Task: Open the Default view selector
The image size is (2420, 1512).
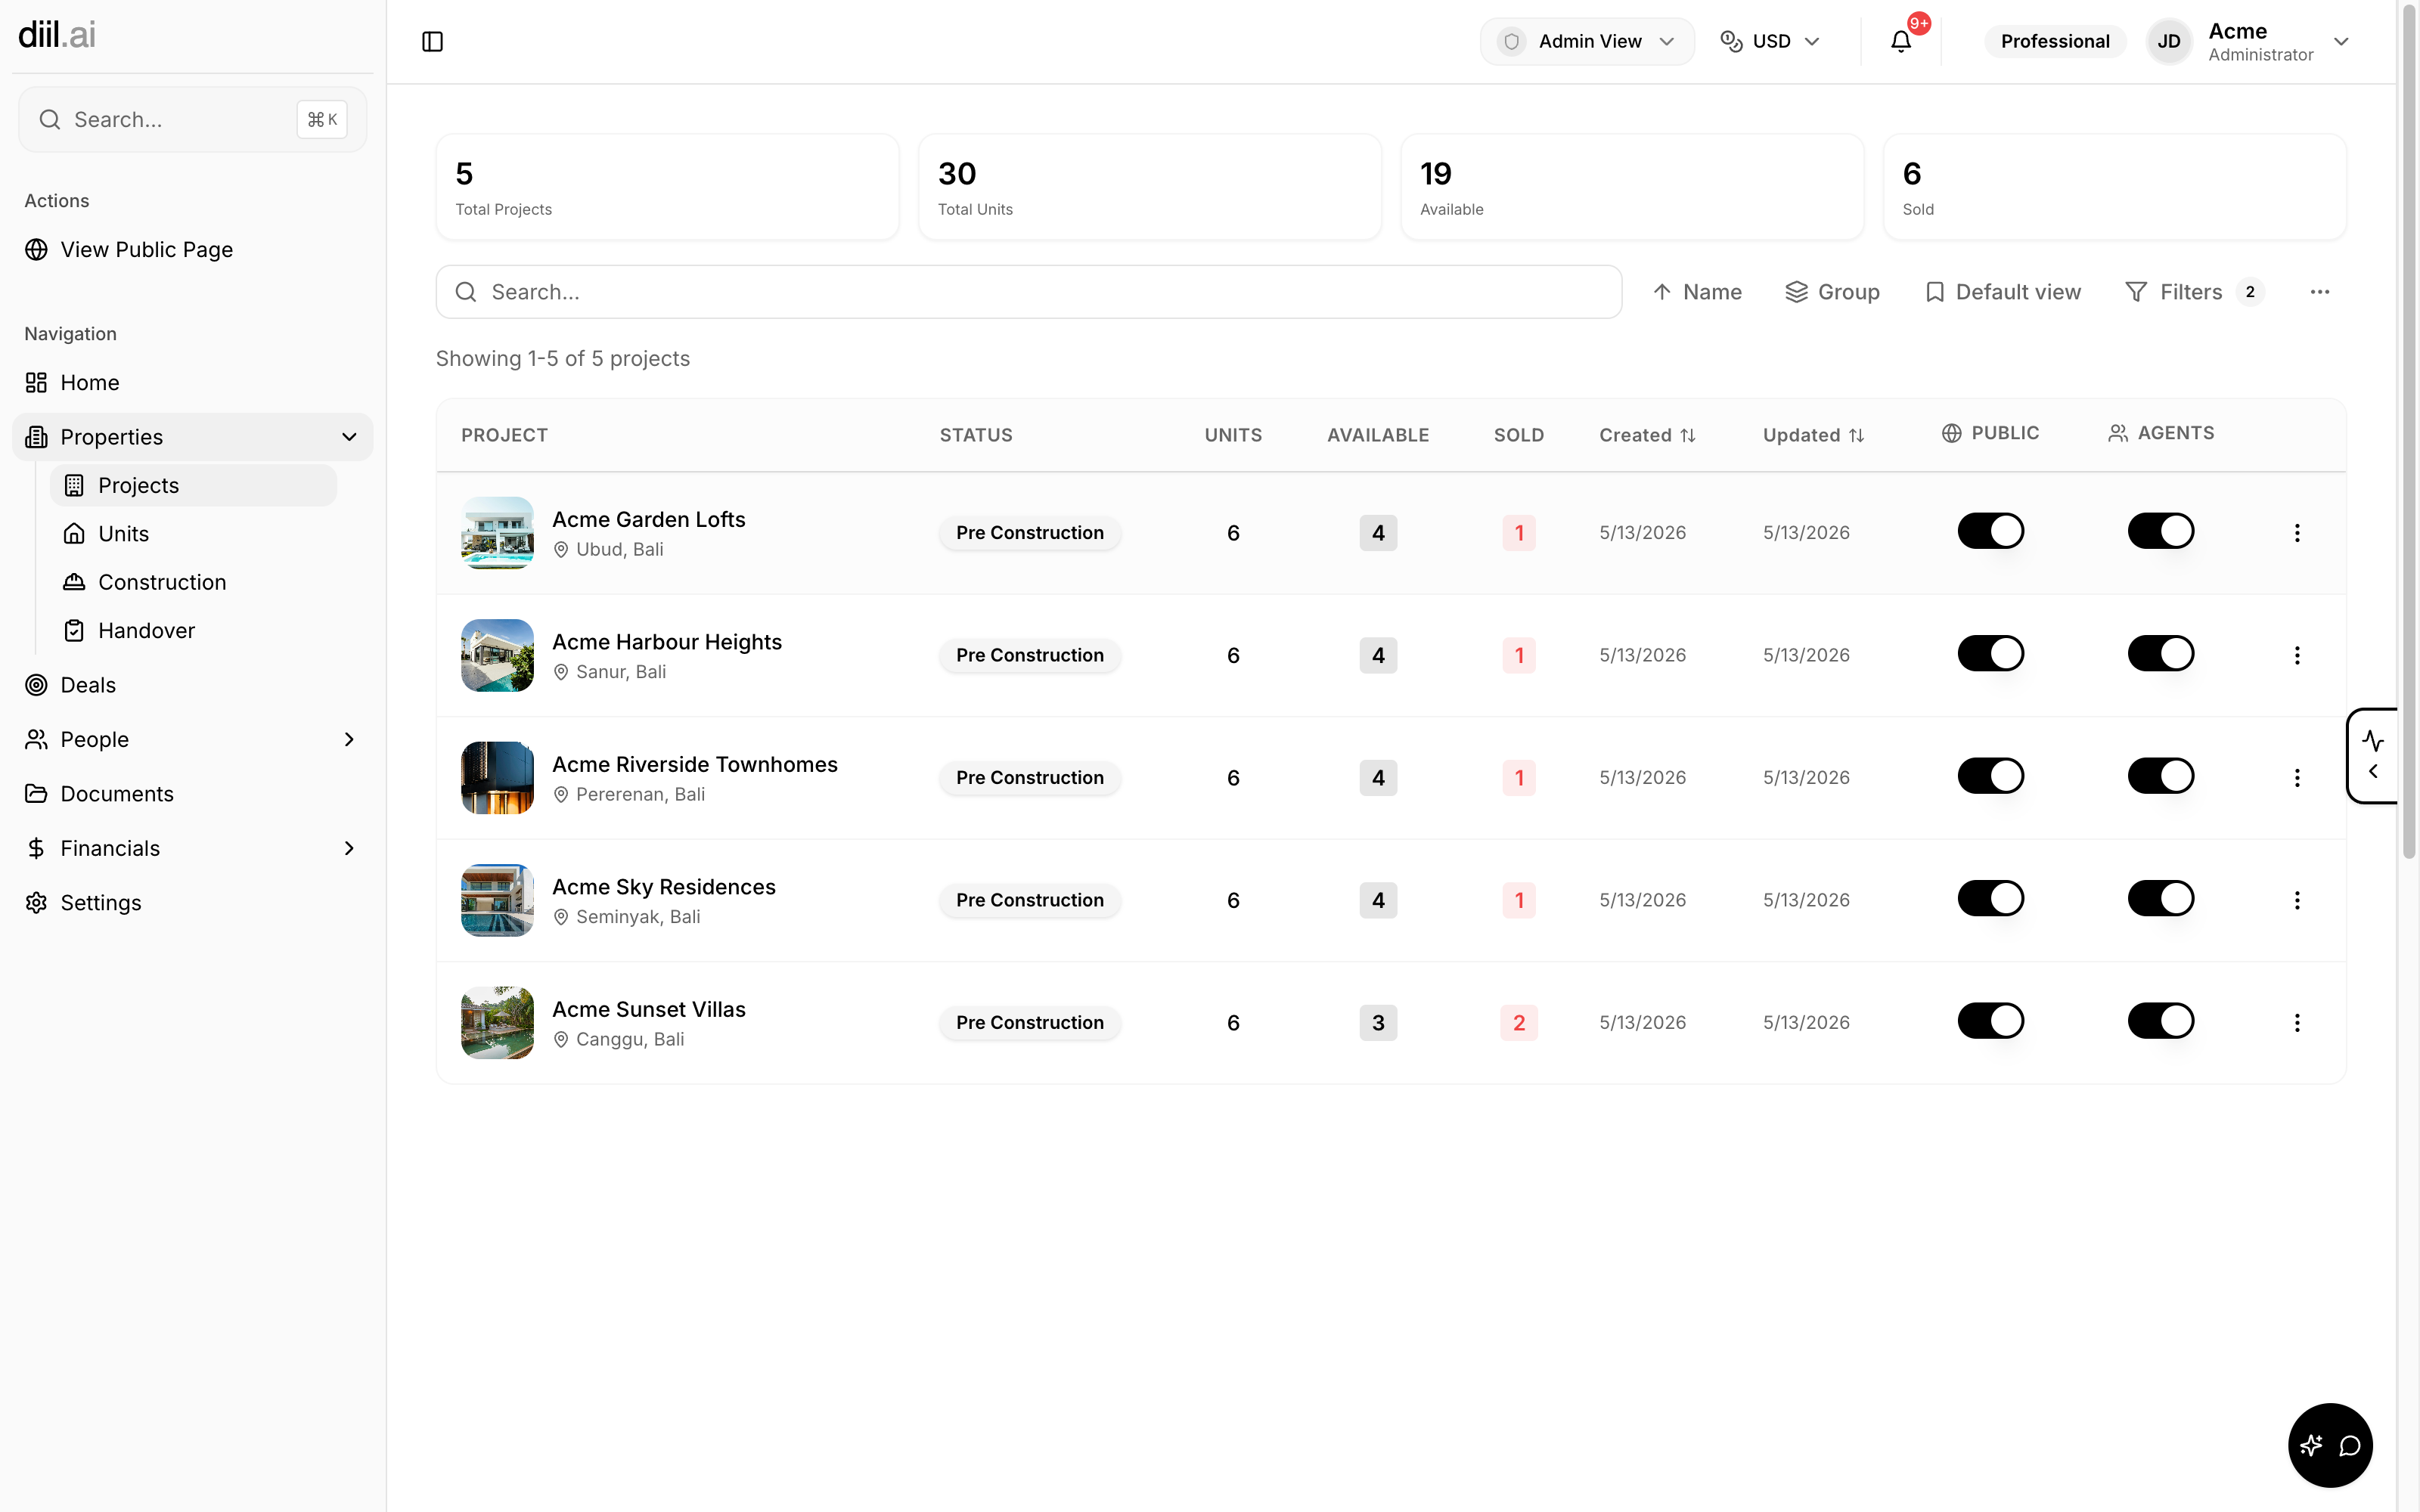Action: coord(2003,292)
